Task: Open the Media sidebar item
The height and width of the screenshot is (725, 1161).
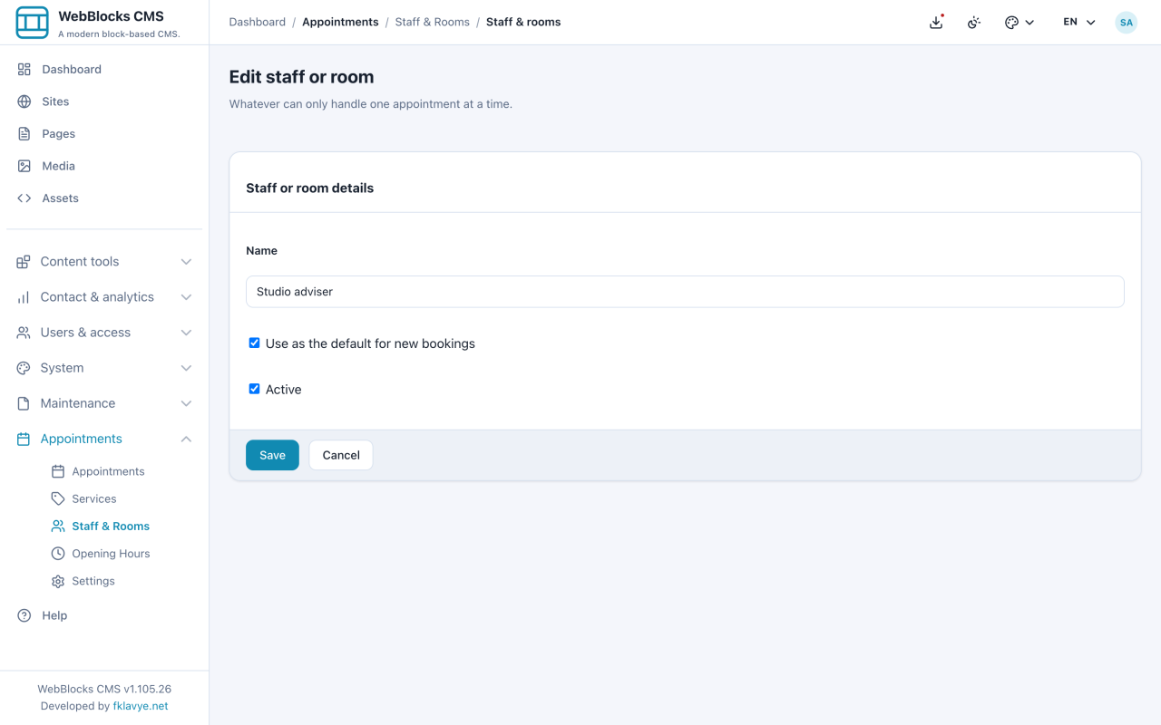Action: 58,166
